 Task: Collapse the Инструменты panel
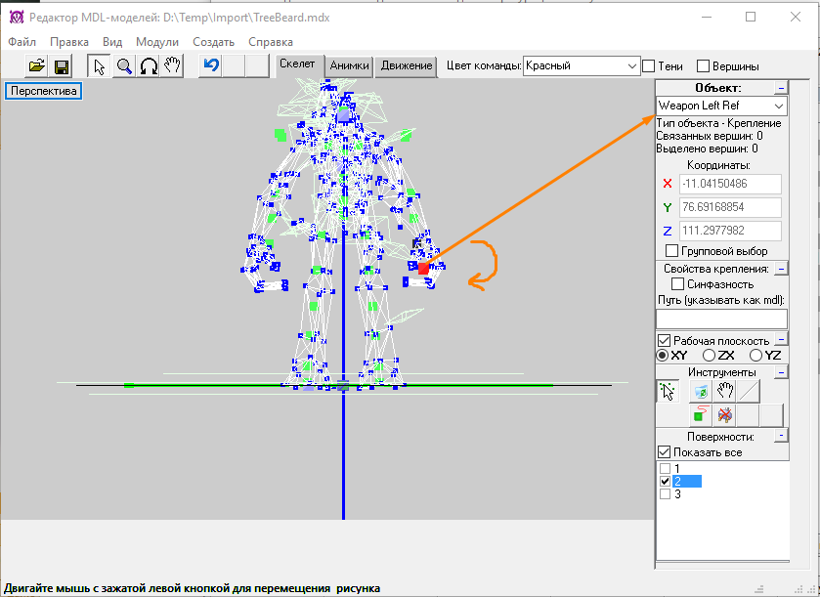tap(781, 372)
